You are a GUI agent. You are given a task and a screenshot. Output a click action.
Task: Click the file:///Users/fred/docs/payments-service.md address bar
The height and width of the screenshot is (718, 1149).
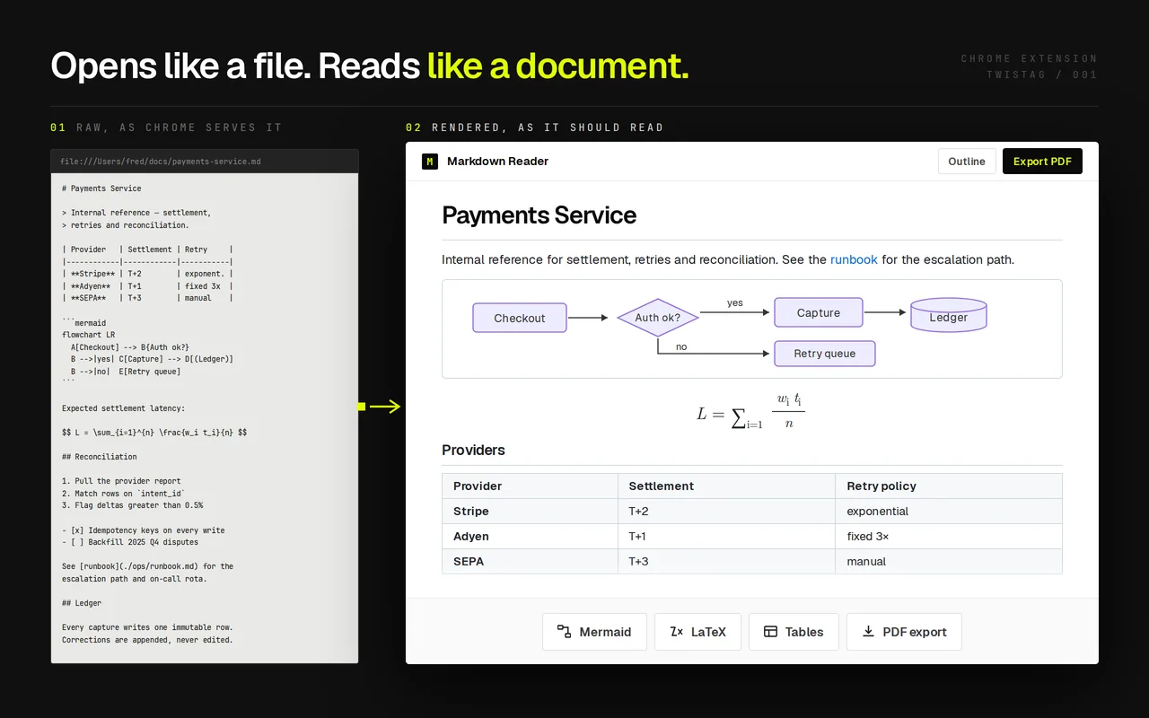point(205,162)
